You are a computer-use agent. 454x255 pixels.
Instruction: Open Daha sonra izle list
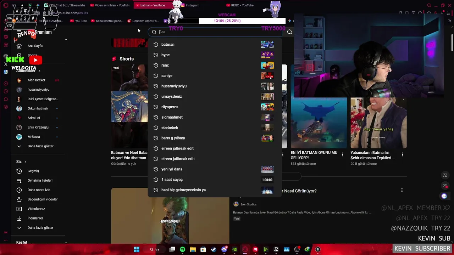(x=38, y=190)
